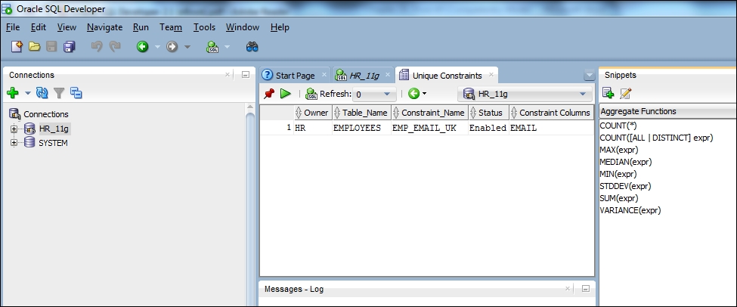Screen dimensions: 737x307
Task: Minimize the Connections panel
Action: click(246, 75)
